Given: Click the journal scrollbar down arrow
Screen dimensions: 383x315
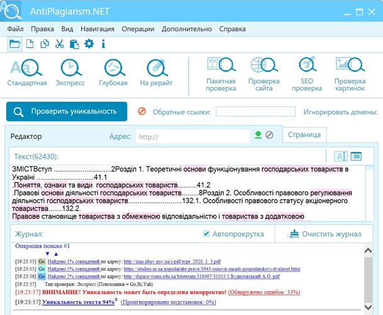Looking at the screenshot, I should pyautogui.click(x=368, y=307).
